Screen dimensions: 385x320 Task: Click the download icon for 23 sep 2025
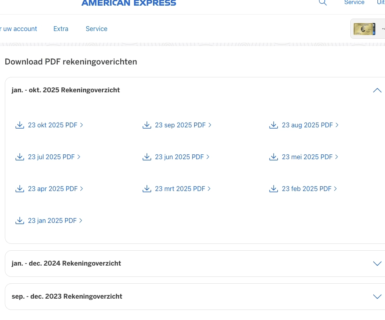click(146, 125)
